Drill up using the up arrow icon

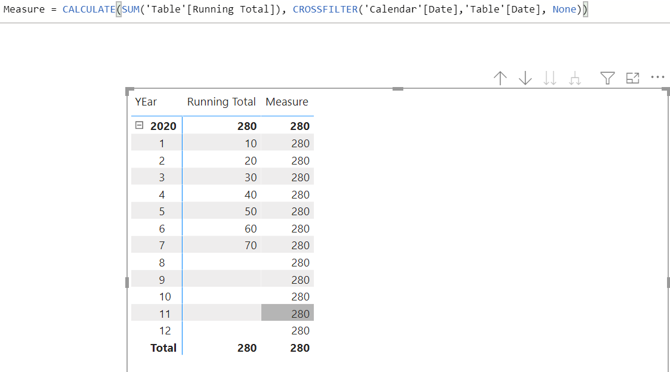tap(500, 78)
